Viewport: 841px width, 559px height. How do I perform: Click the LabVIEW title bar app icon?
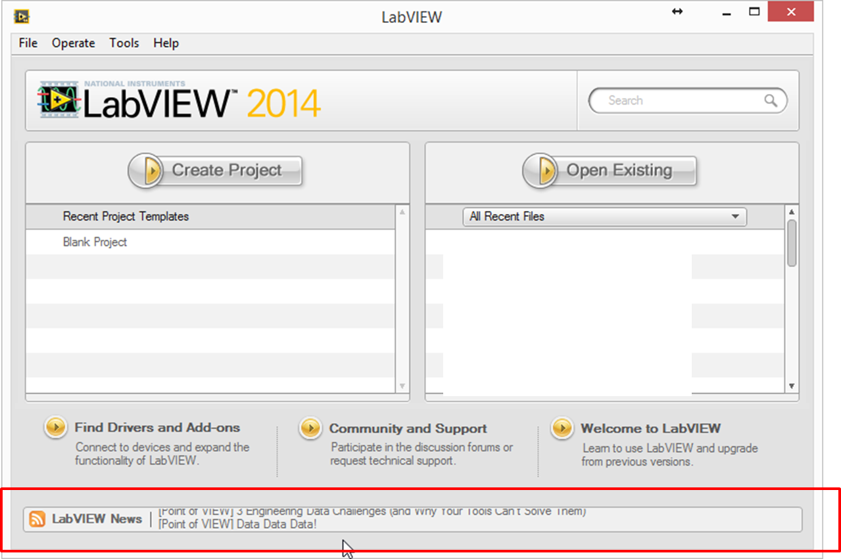[x=22, y=16]
